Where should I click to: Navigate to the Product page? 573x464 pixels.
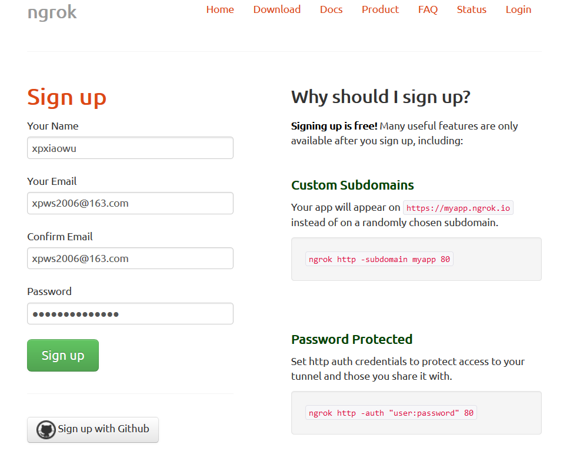380,9
